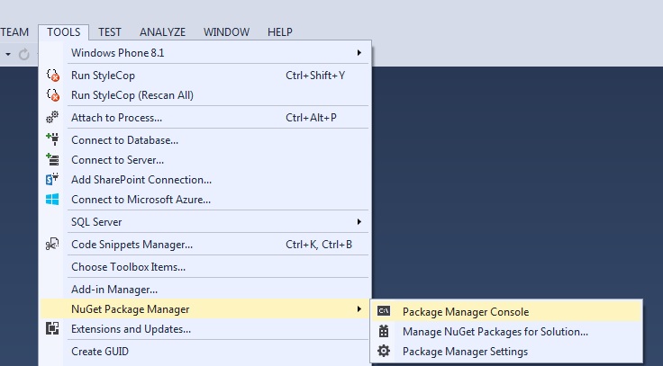Click the Attach to Process gear icon
This screenshot has height=366, width=663.
(x=52, y=118)
